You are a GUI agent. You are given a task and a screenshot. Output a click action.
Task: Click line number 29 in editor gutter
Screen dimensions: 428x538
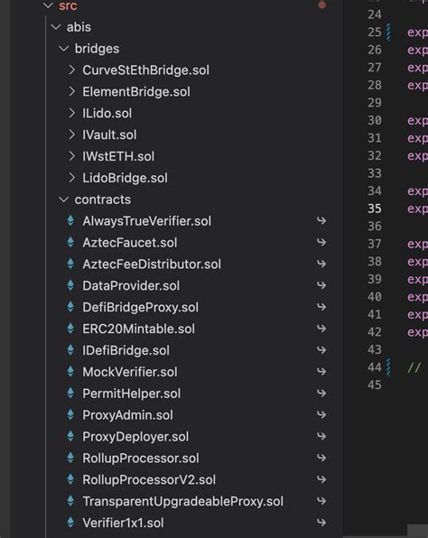click(375, 103)
